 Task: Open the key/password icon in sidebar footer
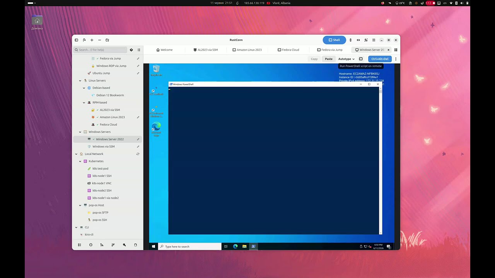click(124, 245)
